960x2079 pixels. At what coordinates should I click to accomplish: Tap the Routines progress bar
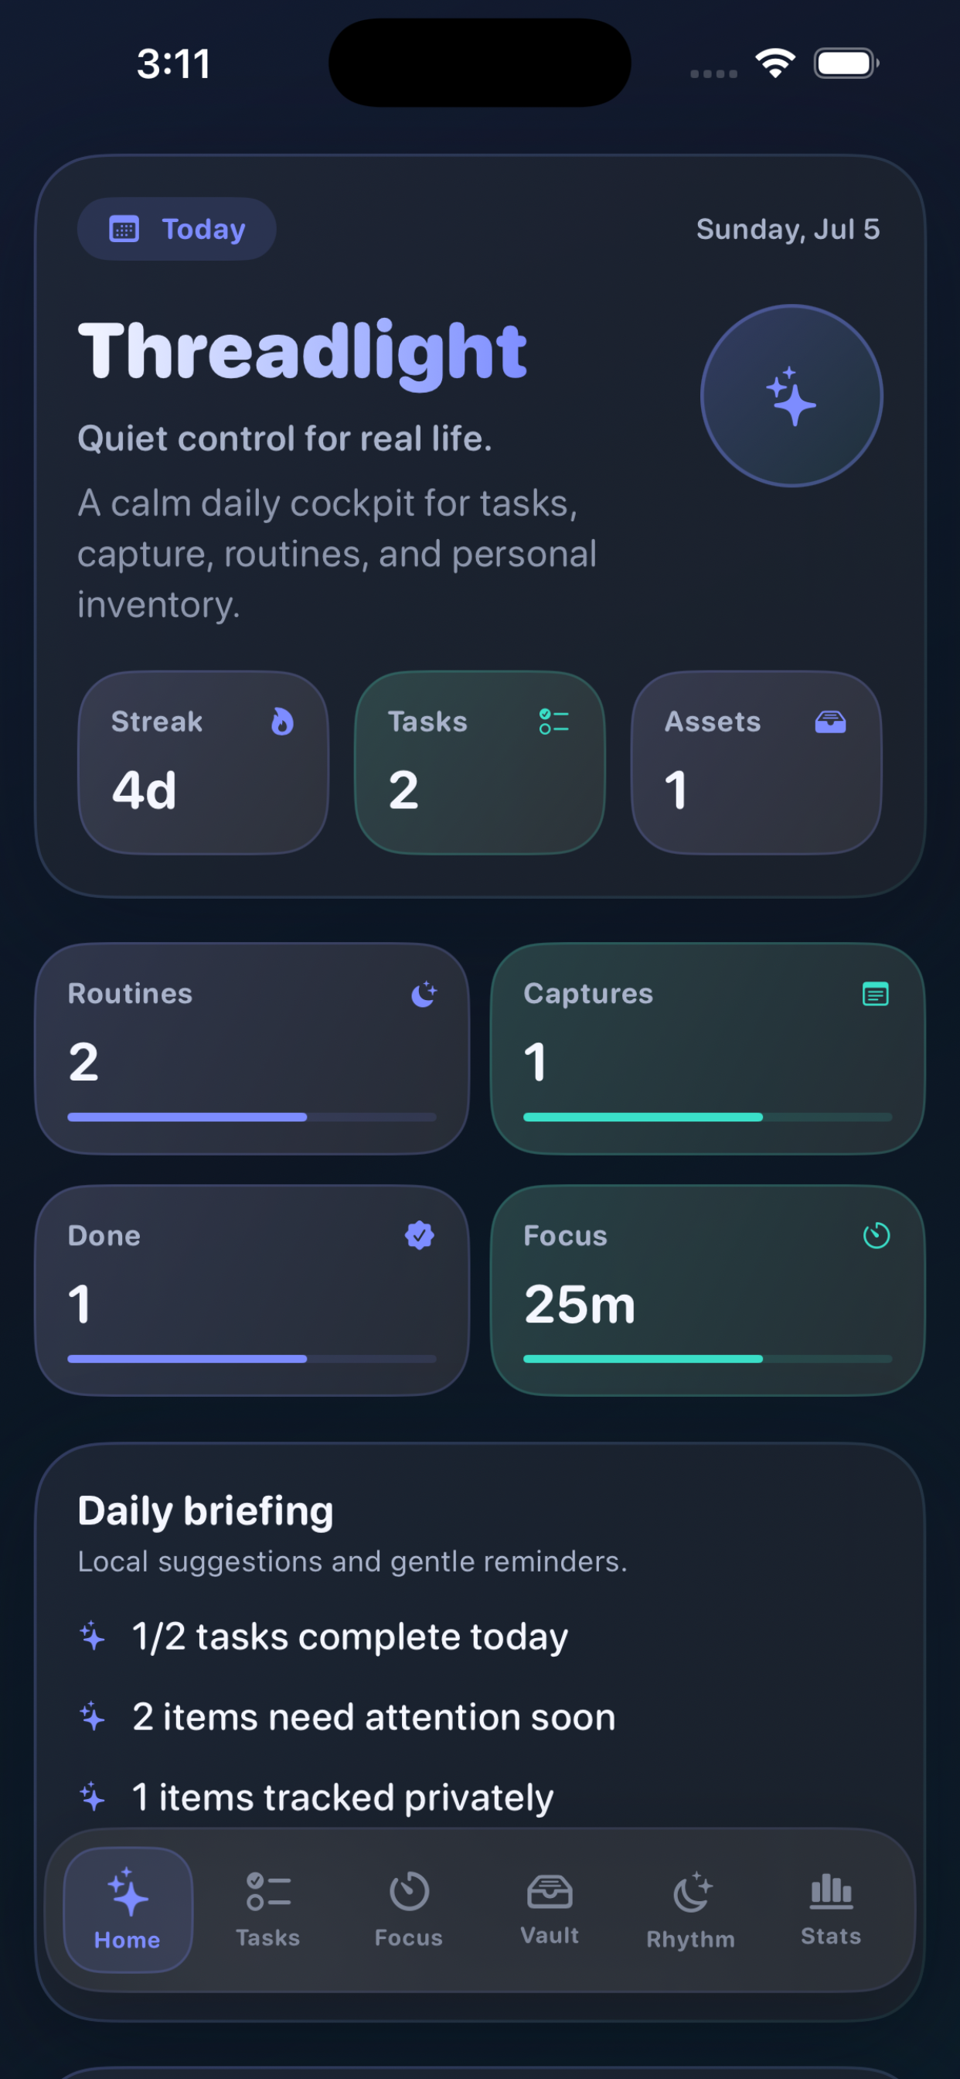[252, 1117]
